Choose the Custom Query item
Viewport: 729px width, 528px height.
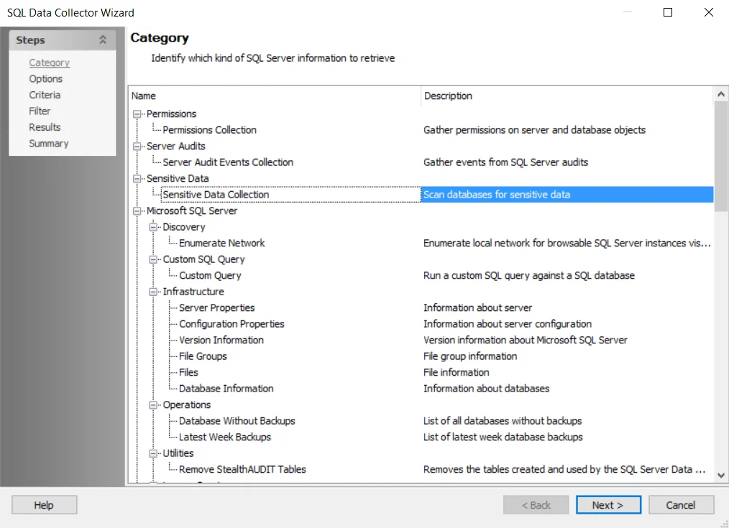[210, 275]
